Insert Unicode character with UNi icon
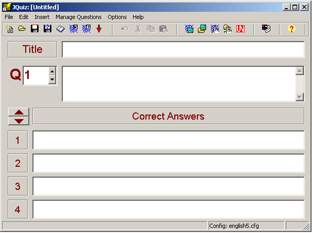 241,29
